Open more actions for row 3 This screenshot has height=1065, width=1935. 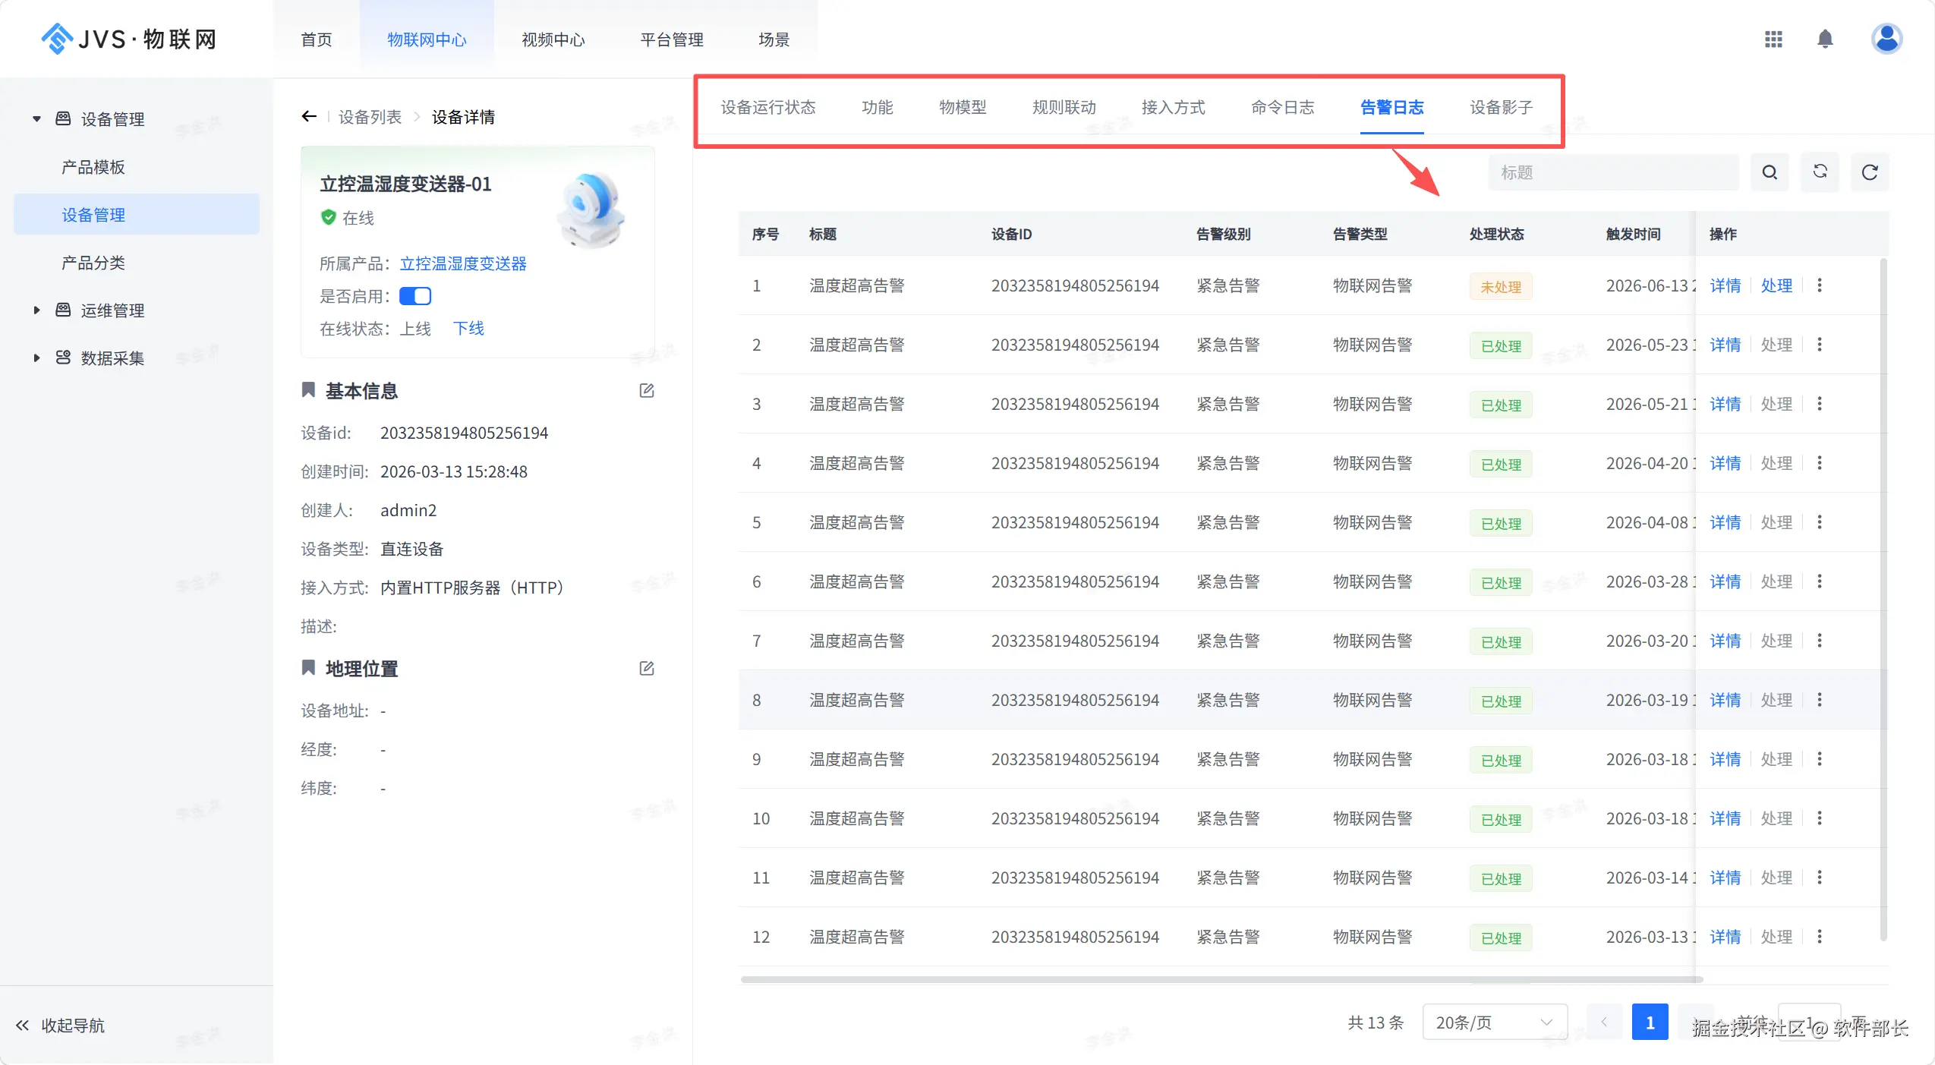1820,404
